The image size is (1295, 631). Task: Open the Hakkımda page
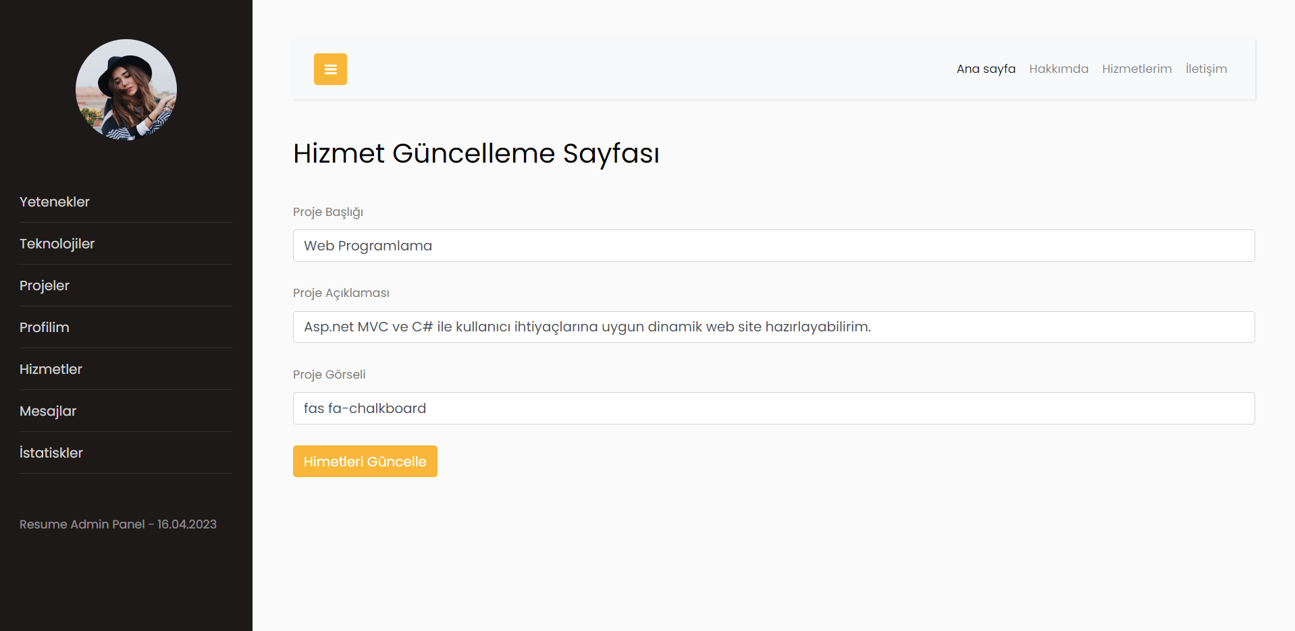tap(1058, 69)
